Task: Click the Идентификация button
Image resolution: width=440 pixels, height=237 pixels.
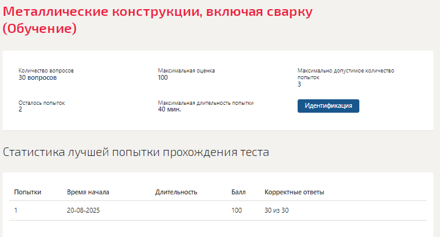Action: (x=328, y=106)
